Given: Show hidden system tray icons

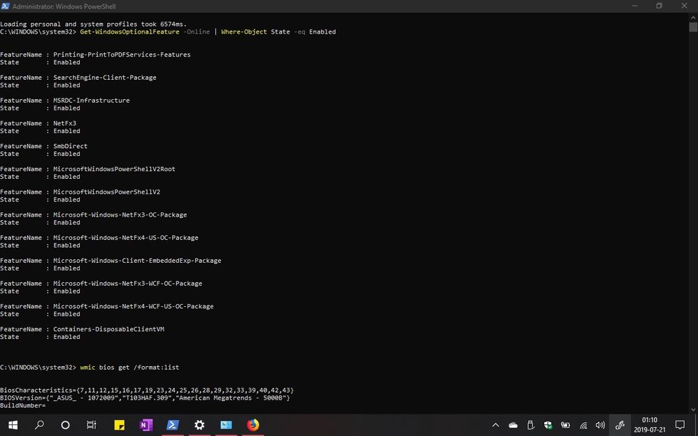Looking at the screenshot, I should (x=495, y=426).
